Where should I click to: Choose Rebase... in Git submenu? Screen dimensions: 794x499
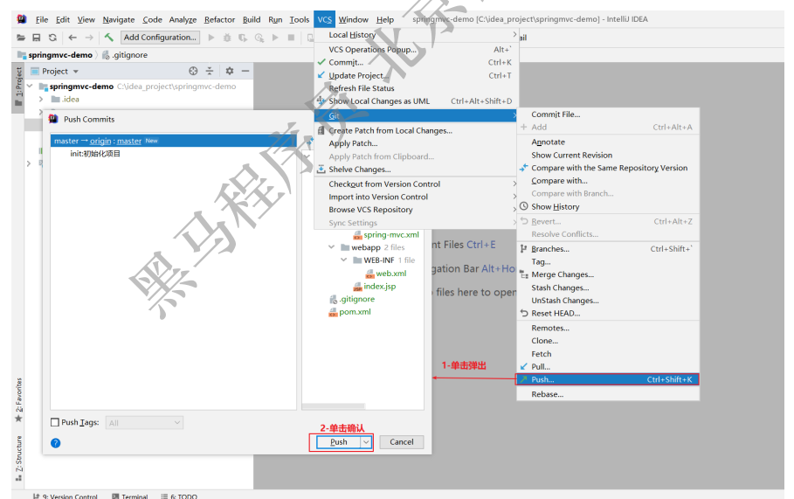(x=608, y=394)
